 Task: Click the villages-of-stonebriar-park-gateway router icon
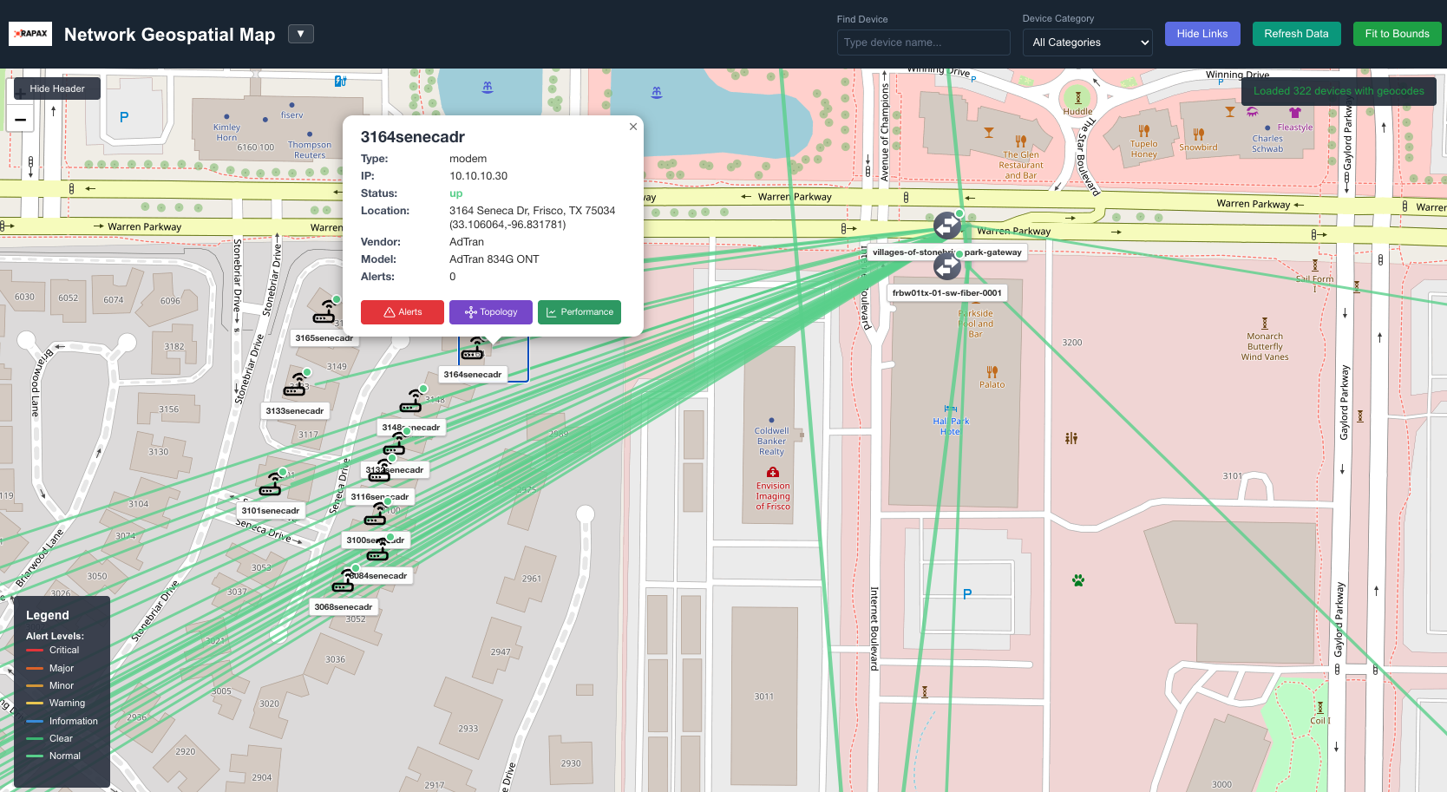click(x=947, y=226)
